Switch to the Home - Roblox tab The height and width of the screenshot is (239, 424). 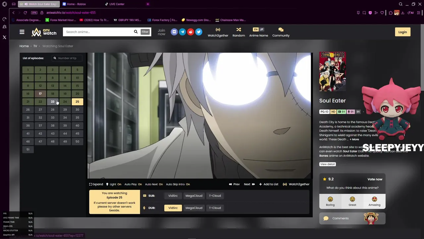point(76,4)
